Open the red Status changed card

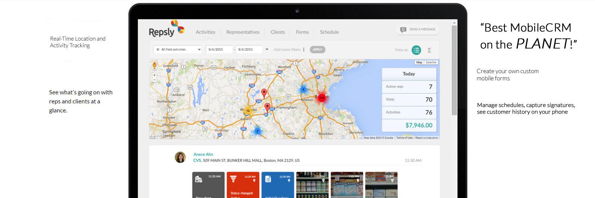243,185
